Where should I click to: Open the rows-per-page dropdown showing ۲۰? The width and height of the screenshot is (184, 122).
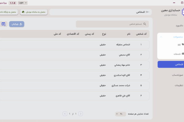pyautogui.click(x=121, y=114)
